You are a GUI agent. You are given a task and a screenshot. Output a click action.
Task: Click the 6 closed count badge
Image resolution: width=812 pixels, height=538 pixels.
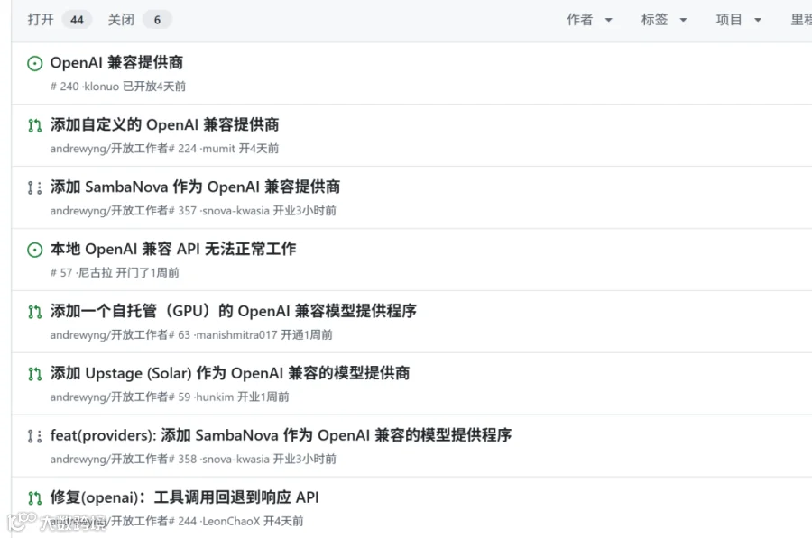coord(157,20)
